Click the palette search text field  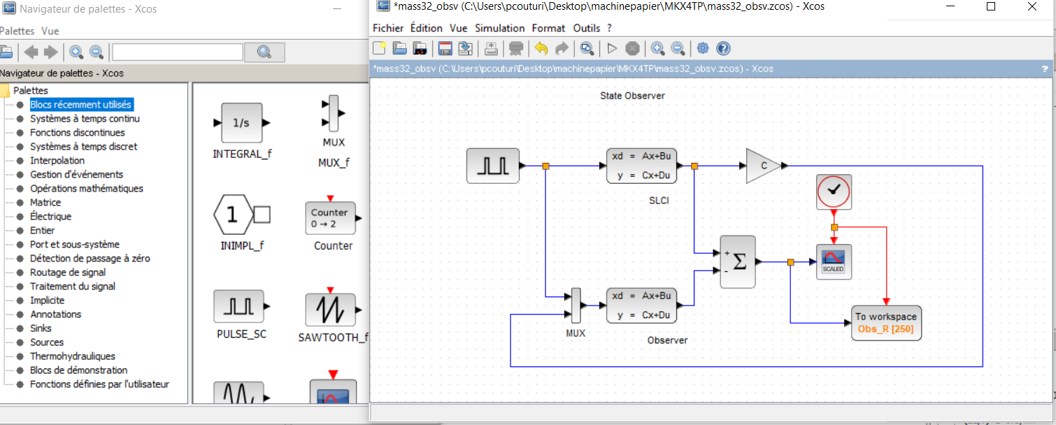[178, 52]
